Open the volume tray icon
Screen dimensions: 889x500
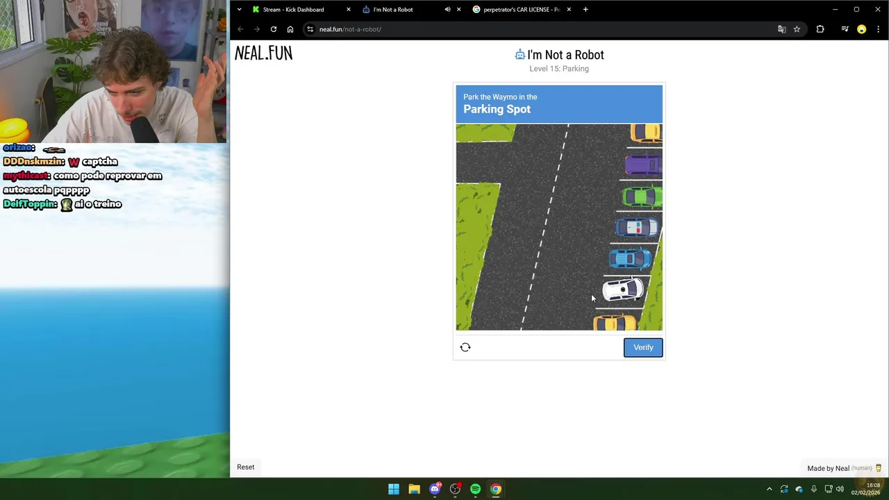[x=840, y=489]
